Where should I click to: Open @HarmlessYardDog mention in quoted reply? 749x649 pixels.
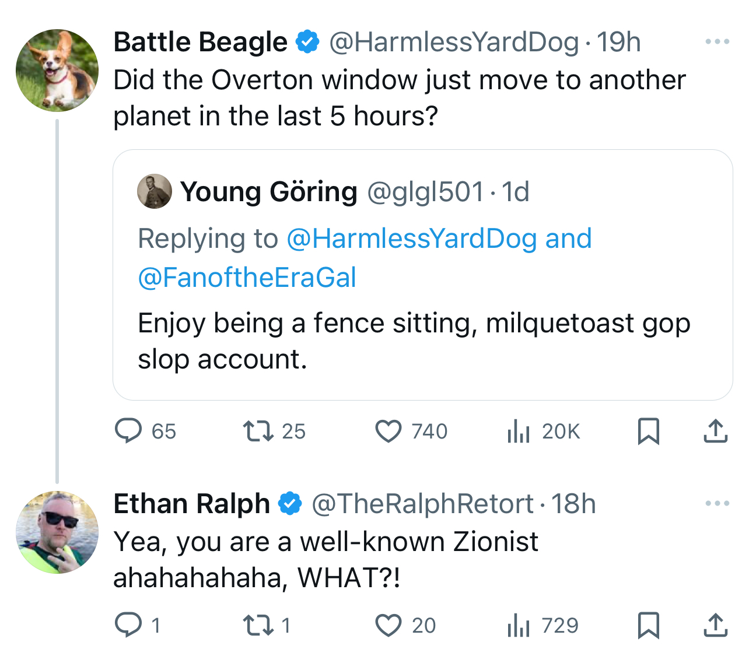pyautogui.click(x=412, y=239)
